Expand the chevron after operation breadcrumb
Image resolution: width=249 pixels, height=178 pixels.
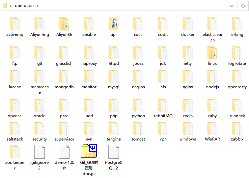38,6
